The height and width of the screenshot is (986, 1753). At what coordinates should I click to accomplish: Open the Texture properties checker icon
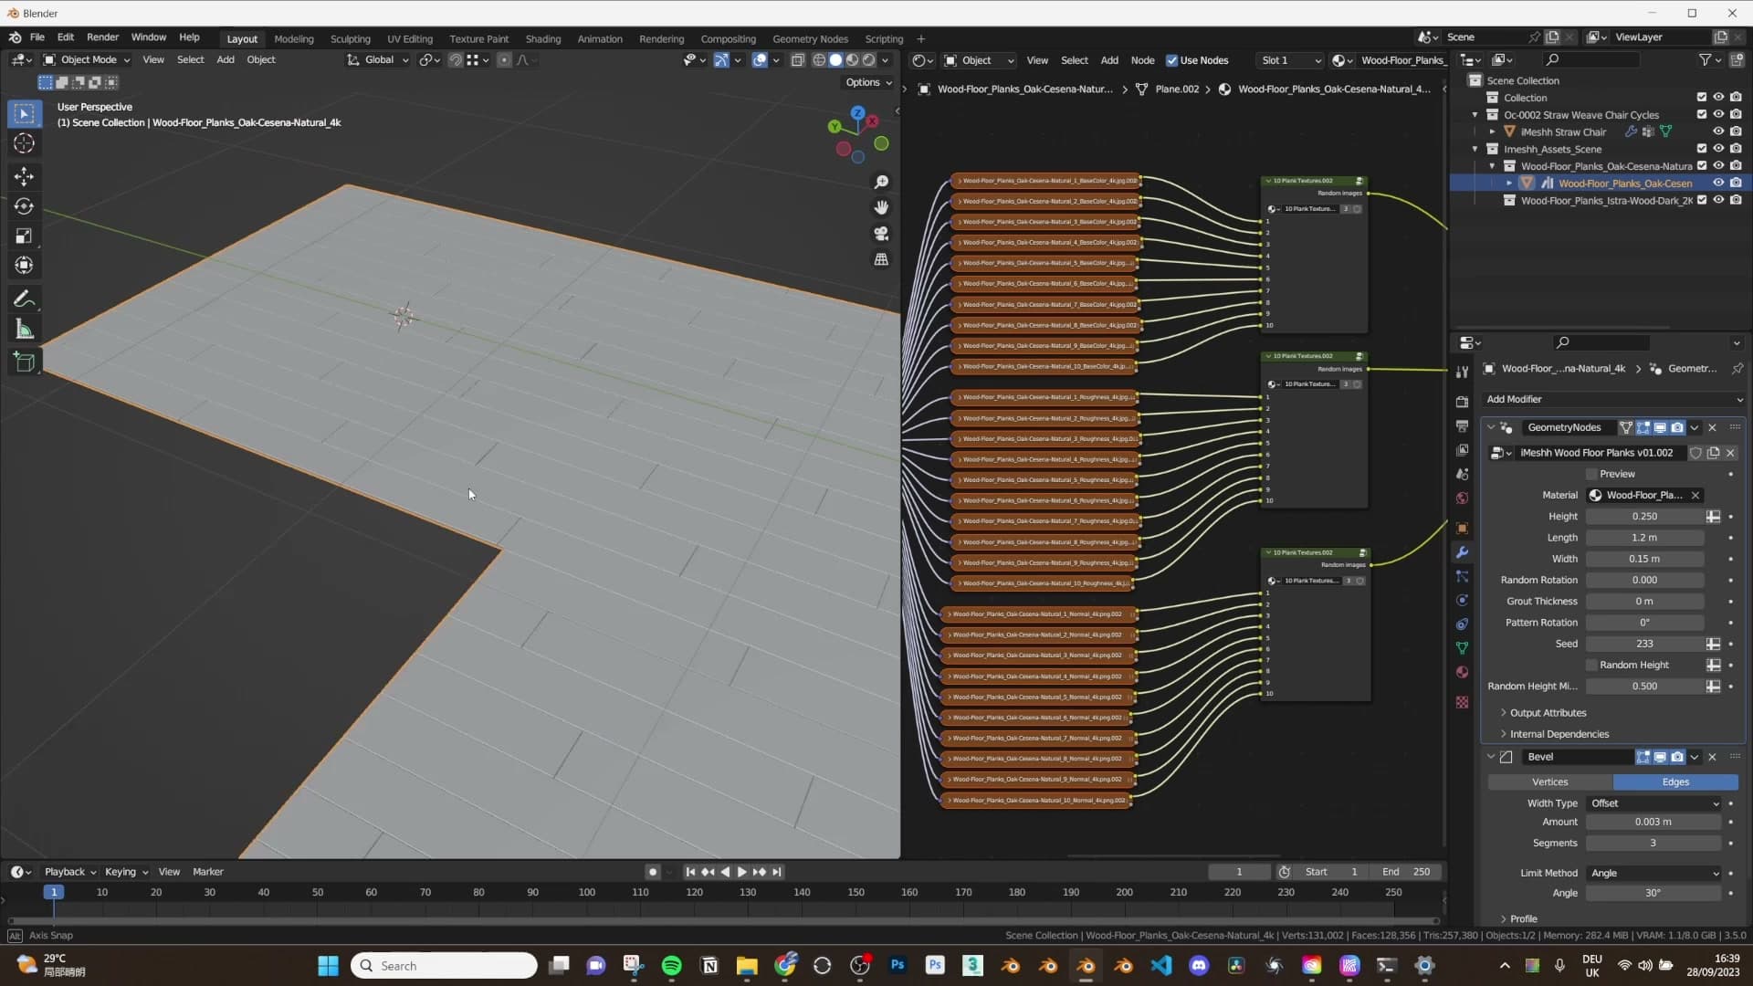click(1462, 702)
